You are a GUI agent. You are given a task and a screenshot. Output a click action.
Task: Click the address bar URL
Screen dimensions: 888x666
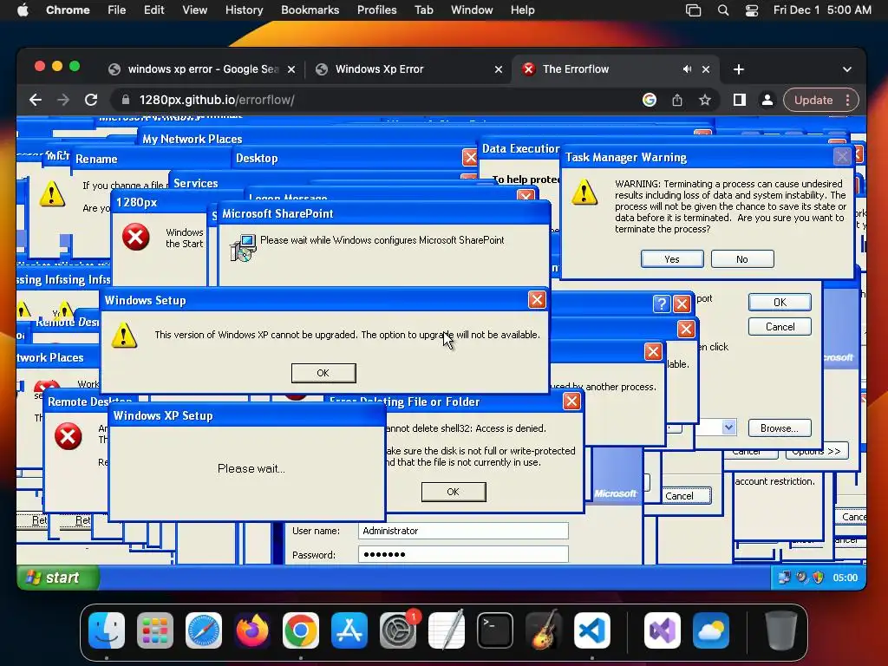(x=217, y=101)
